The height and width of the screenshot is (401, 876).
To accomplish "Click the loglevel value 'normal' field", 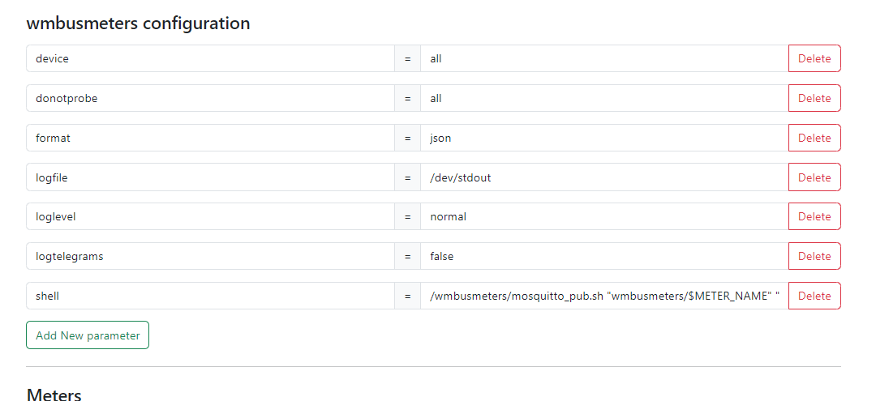I will [604, 216].
